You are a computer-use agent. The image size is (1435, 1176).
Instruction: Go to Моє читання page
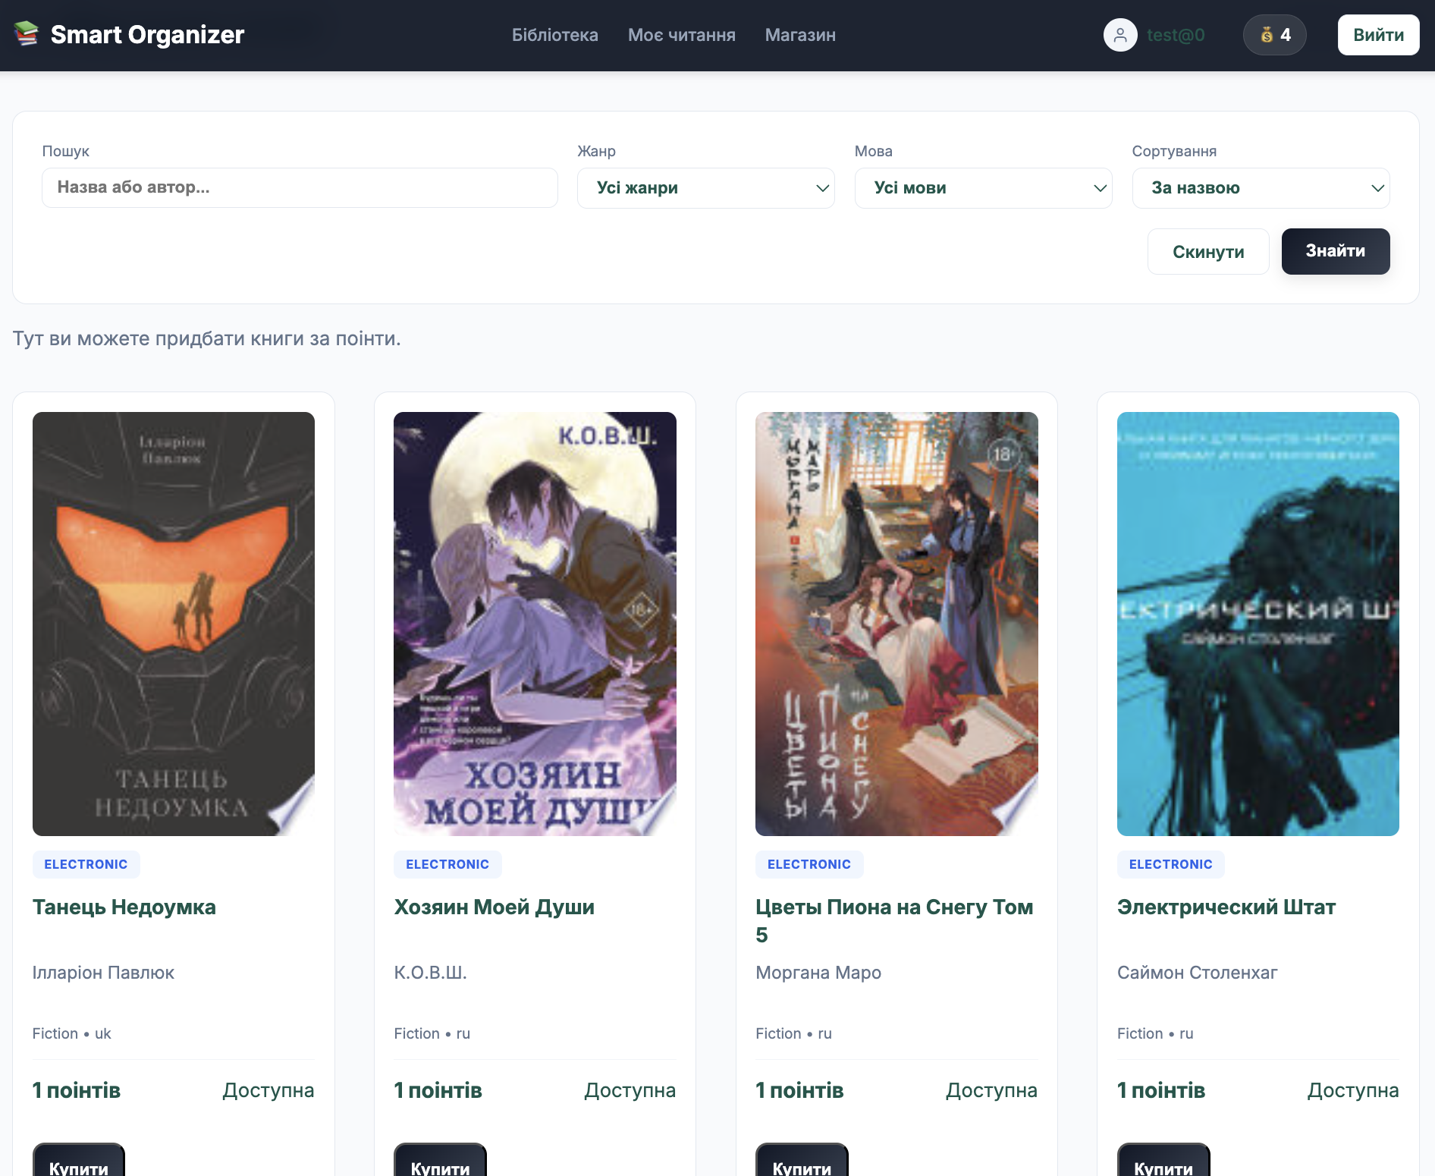click(681, 35)
